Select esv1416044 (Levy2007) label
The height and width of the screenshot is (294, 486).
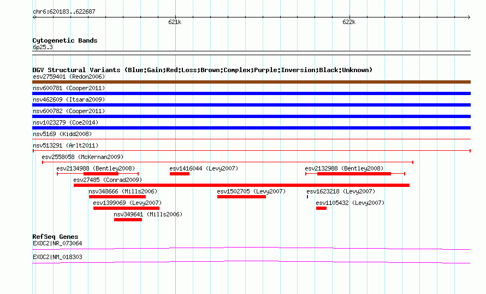click(204, 168)
